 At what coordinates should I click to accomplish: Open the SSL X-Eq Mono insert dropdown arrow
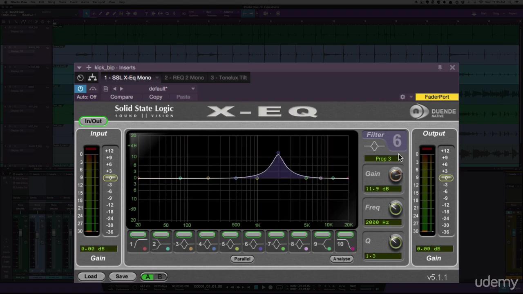[157, 78]
